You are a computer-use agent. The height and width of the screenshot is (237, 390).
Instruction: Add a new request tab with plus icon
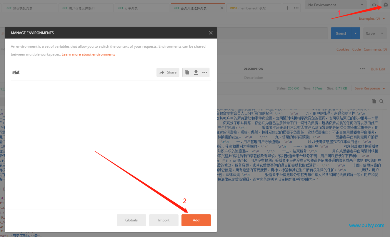click(288, 8)
